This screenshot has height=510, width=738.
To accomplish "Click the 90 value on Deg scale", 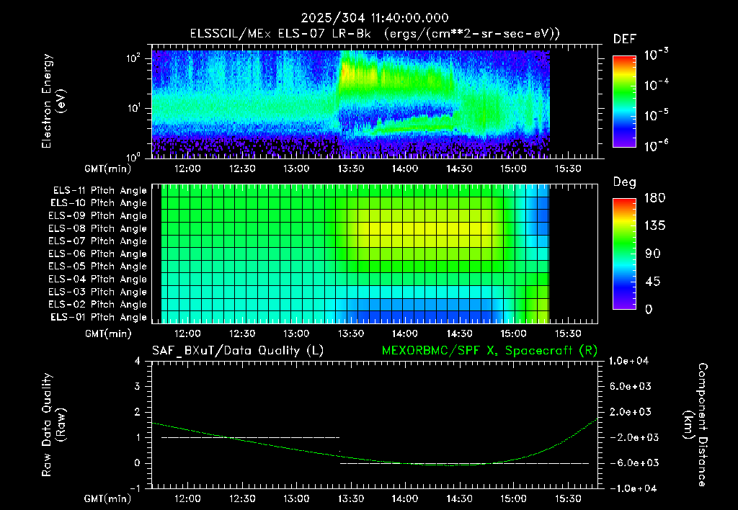I will [x=652, y=254].
